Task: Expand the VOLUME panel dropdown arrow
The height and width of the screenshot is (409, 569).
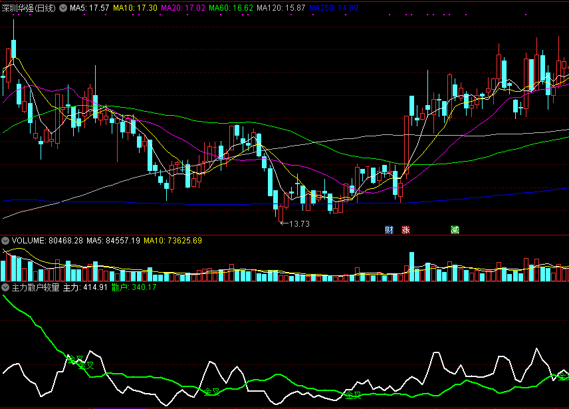Action: click(x=5, y=241)
